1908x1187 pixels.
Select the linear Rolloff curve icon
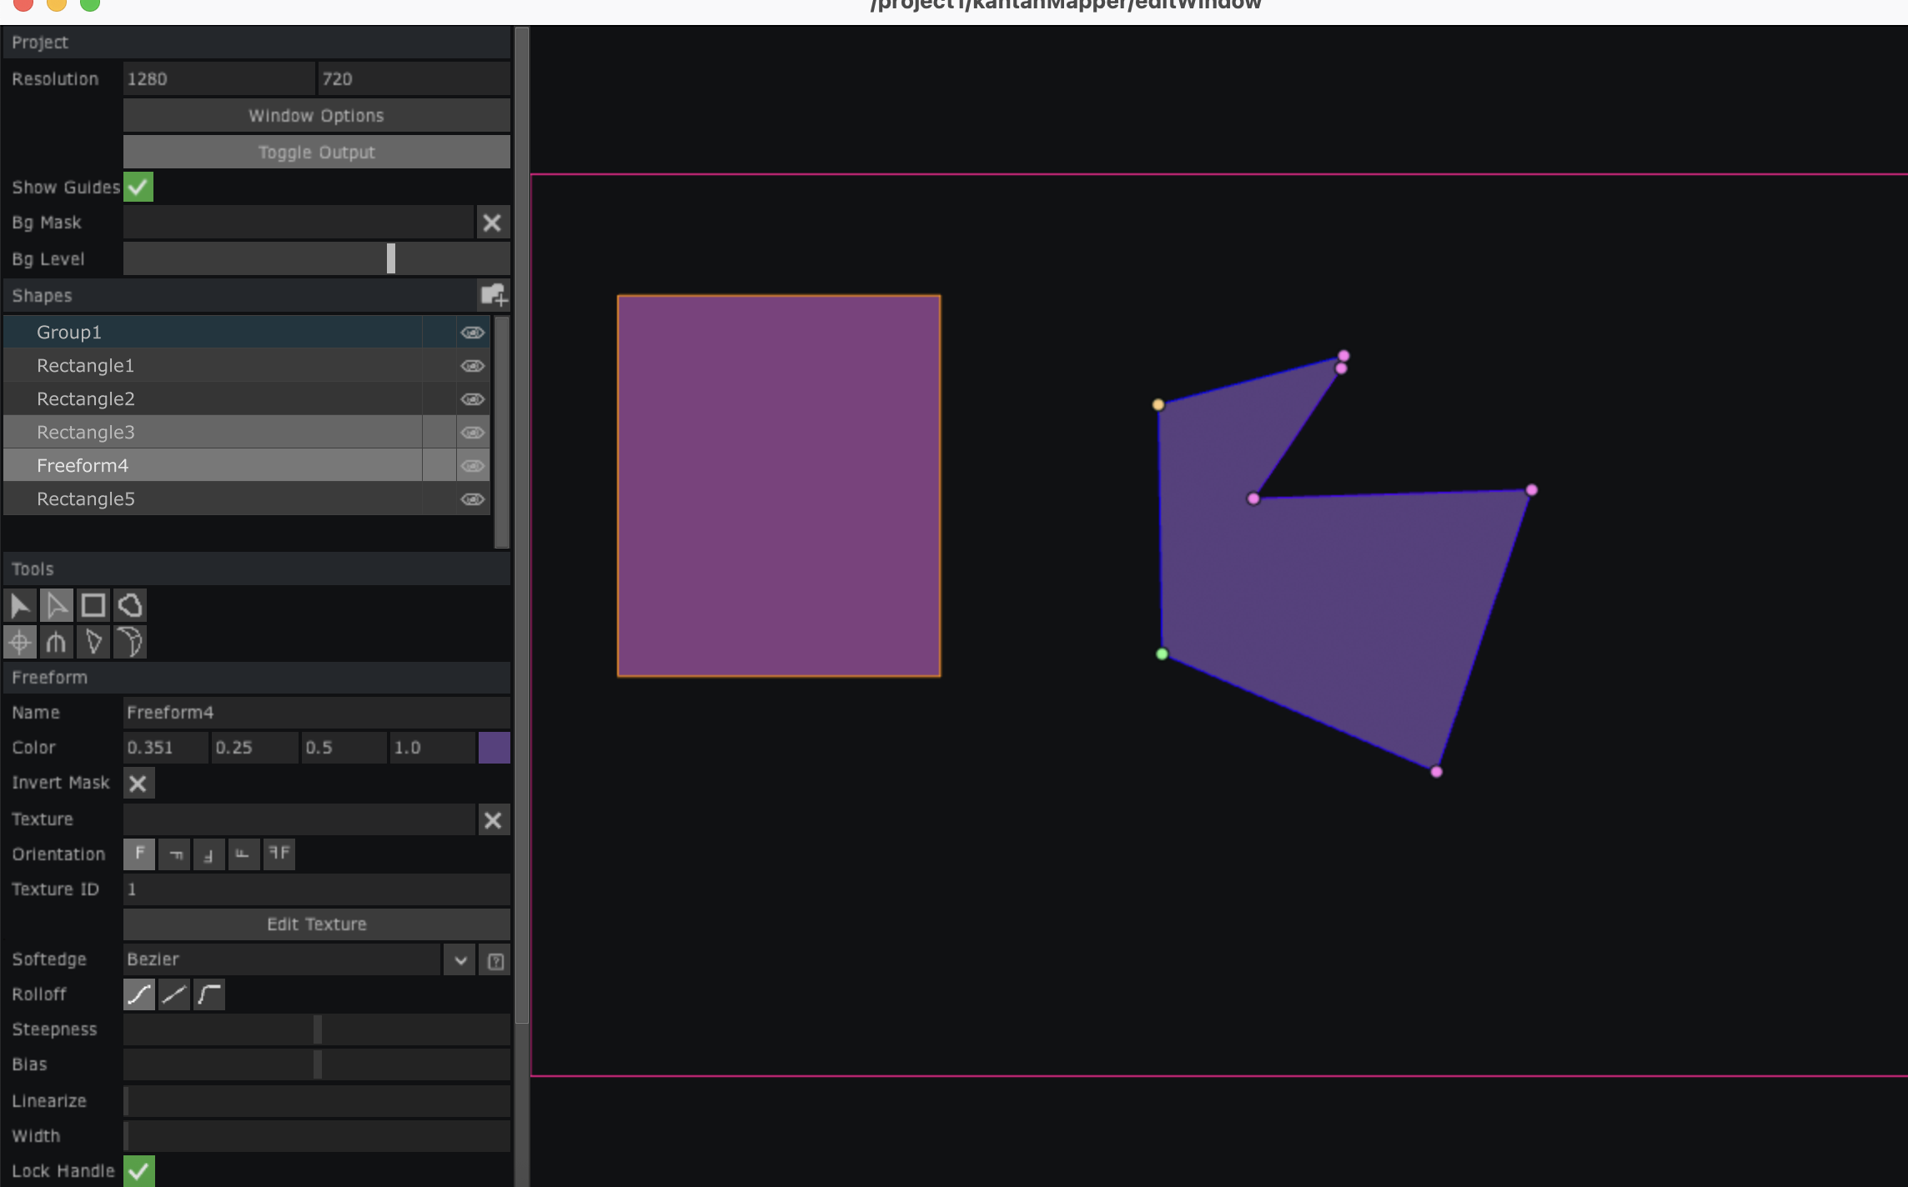(174, 994)
